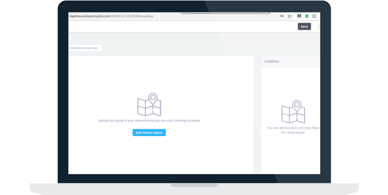Click the partially visible round icon beside Save
This screenshot has height=195, width=388.
(x=319, y=27)
